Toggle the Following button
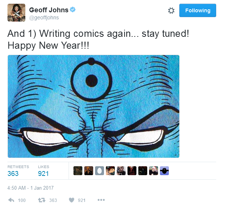 198,10
